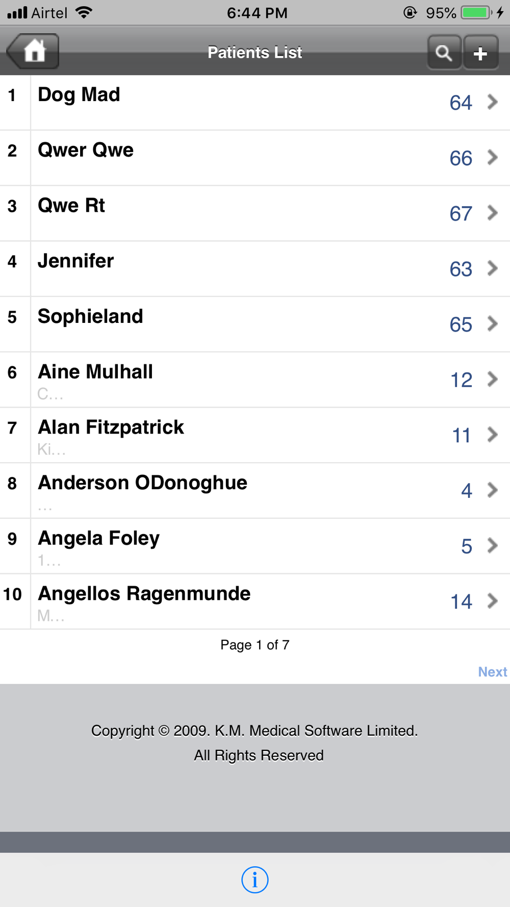Viewport: 510px width, 907px height.
Task: Choose Angellos Ragenmunde in the list
Action: tap(144, 594)
